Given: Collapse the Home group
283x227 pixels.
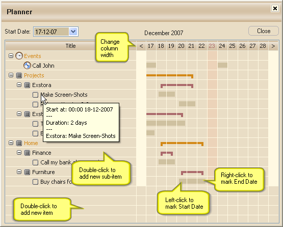Looking at the screenshot, I should 11,143.
